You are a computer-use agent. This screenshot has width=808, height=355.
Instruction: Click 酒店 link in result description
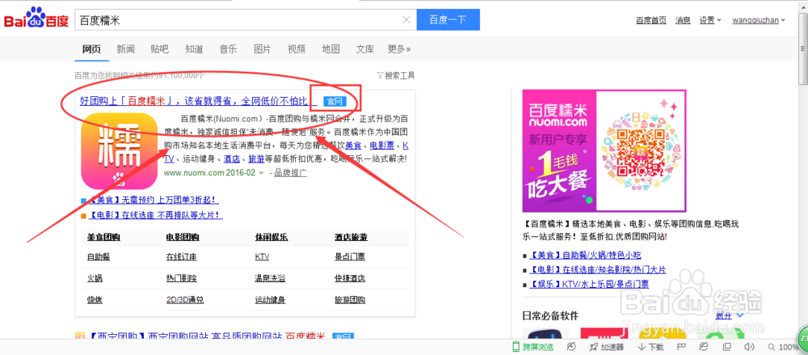(x=231, y=159)
